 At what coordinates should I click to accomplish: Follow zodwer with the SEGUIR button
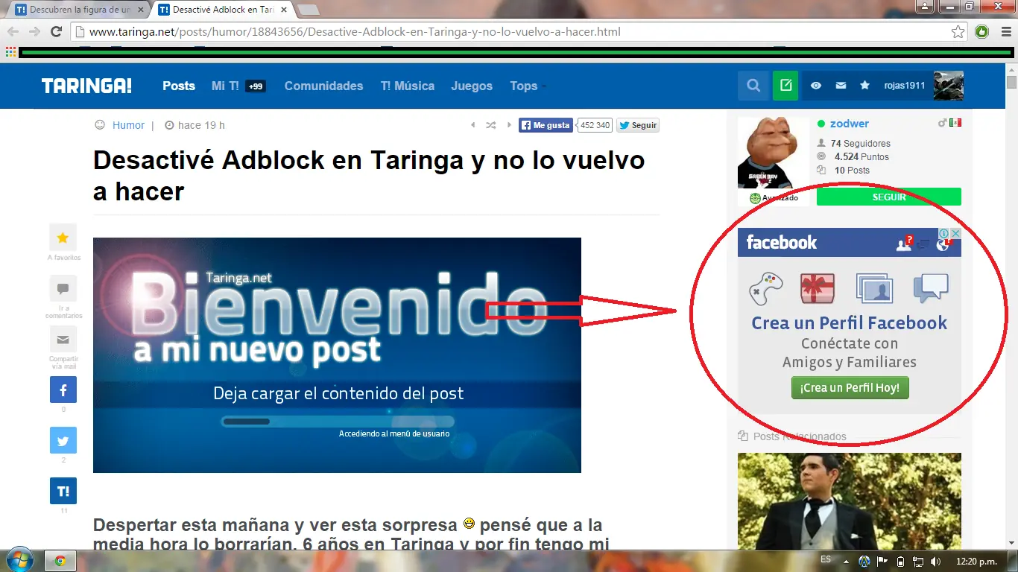pos(889,197)
